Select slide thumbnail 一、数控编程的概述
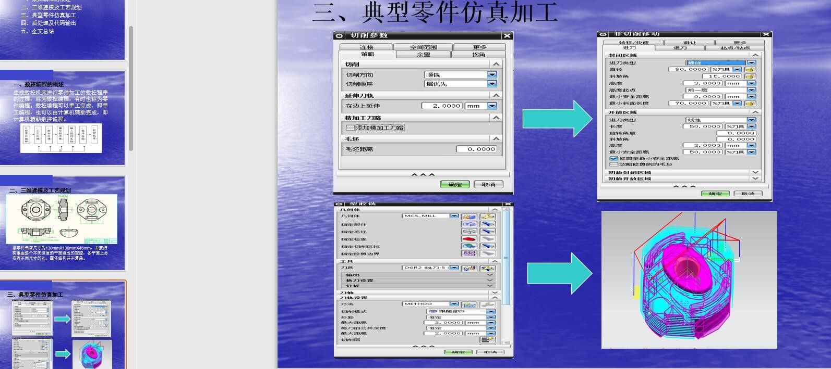 [63, 118]
